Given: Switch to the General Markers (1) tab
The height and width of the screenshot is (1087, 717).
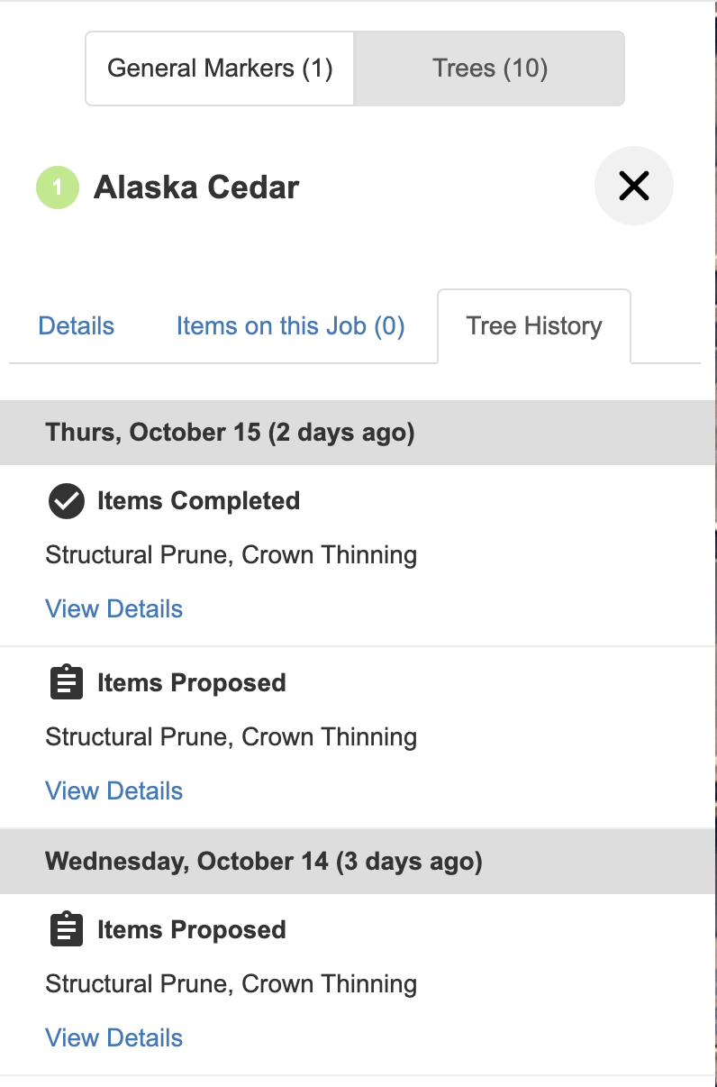Looking at the screenshot, I should point(220,69).
